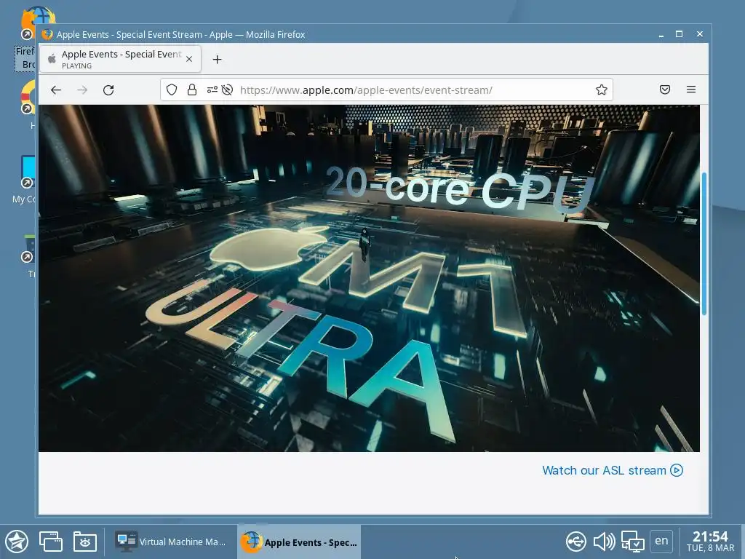Switch to Virtual Machine Manager taskbar item

click(x=170, y=542)
